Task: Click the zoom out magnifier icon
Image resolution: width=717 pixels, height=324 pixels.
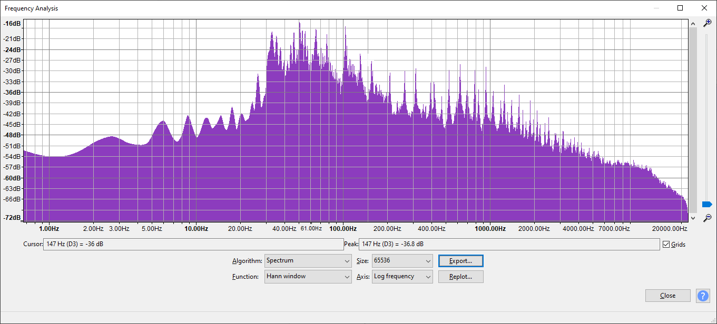Action: (708, 217)
